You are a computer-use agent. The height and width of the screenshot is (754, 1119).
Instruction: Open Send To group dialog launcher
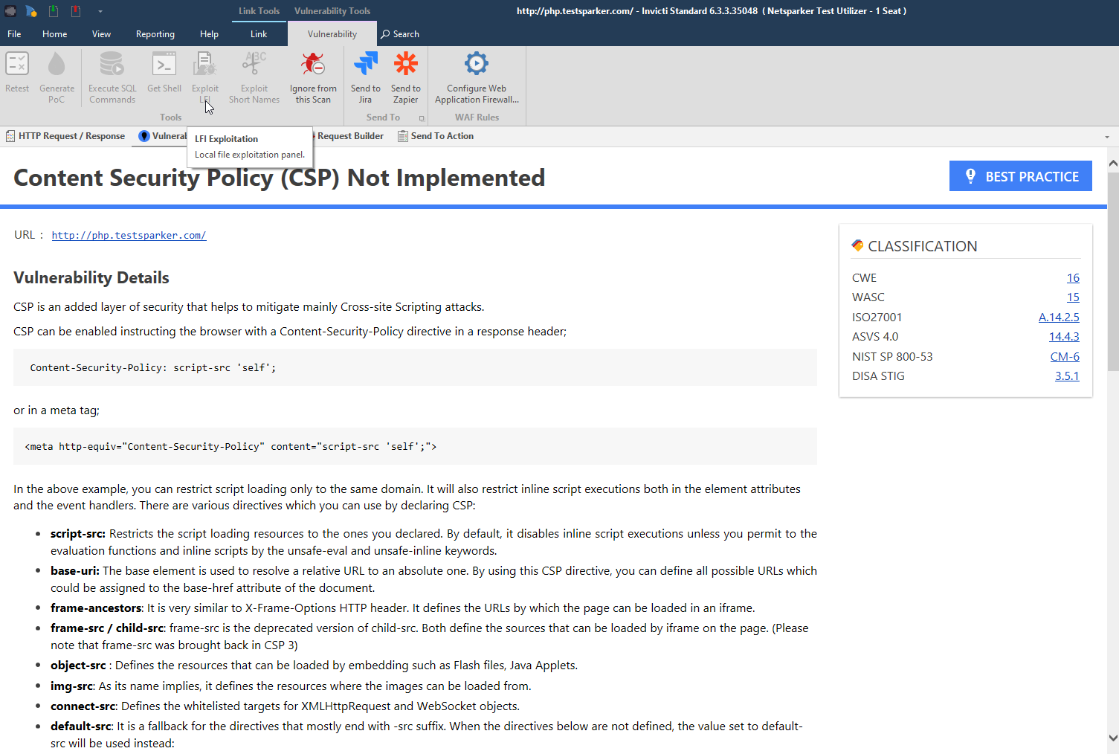[x=422, y=117]
